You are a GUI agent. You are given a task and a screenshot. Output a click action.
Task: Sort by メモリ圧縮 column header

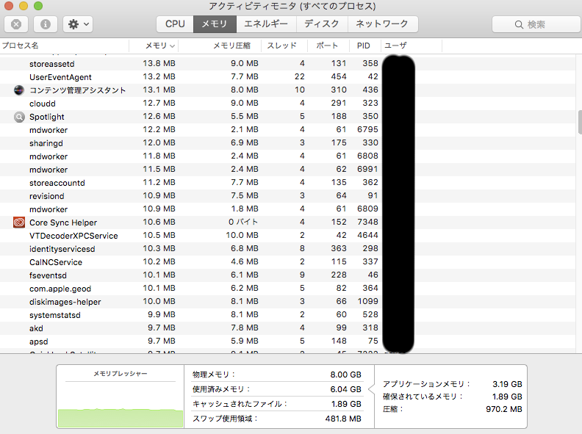[220, 46]
